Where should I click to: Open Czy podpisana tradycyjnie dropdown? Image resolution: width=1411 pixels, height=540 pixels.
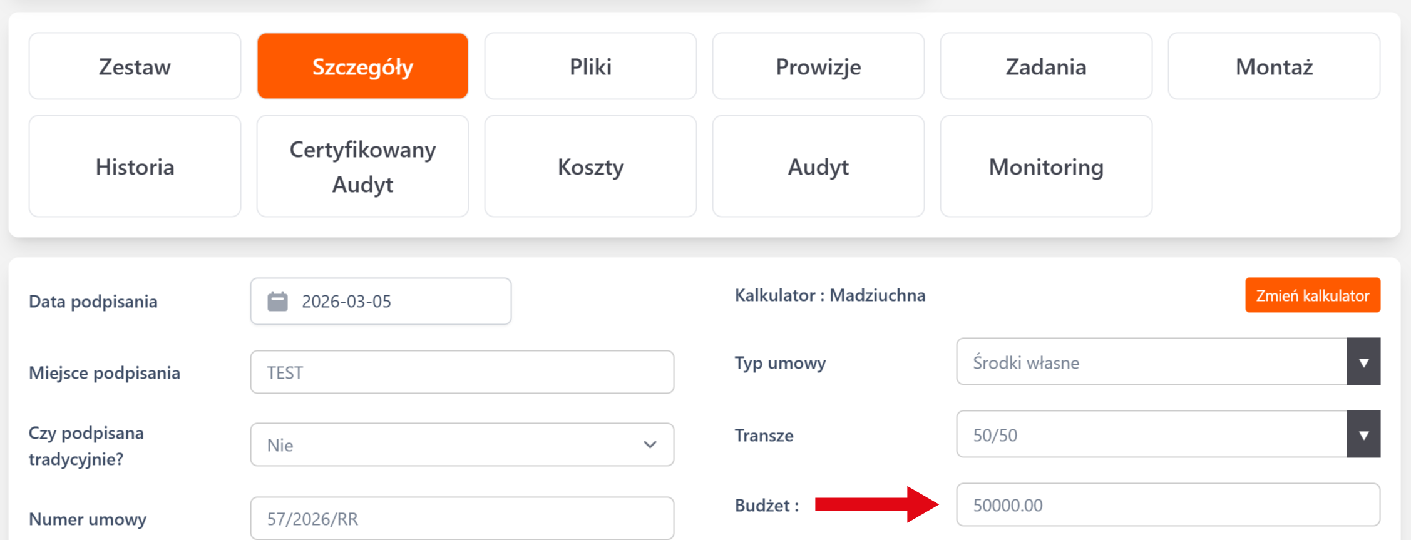coord(461,445)
